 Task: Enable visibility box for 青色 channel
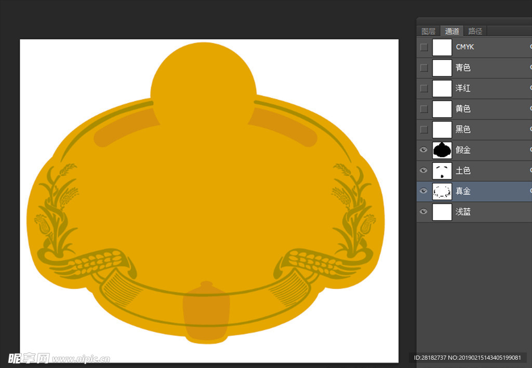coord(424,67)
